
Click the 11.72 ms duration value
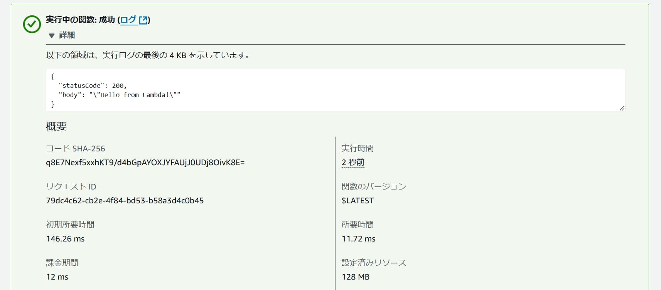pyautogui.click(x=359, y=239)
